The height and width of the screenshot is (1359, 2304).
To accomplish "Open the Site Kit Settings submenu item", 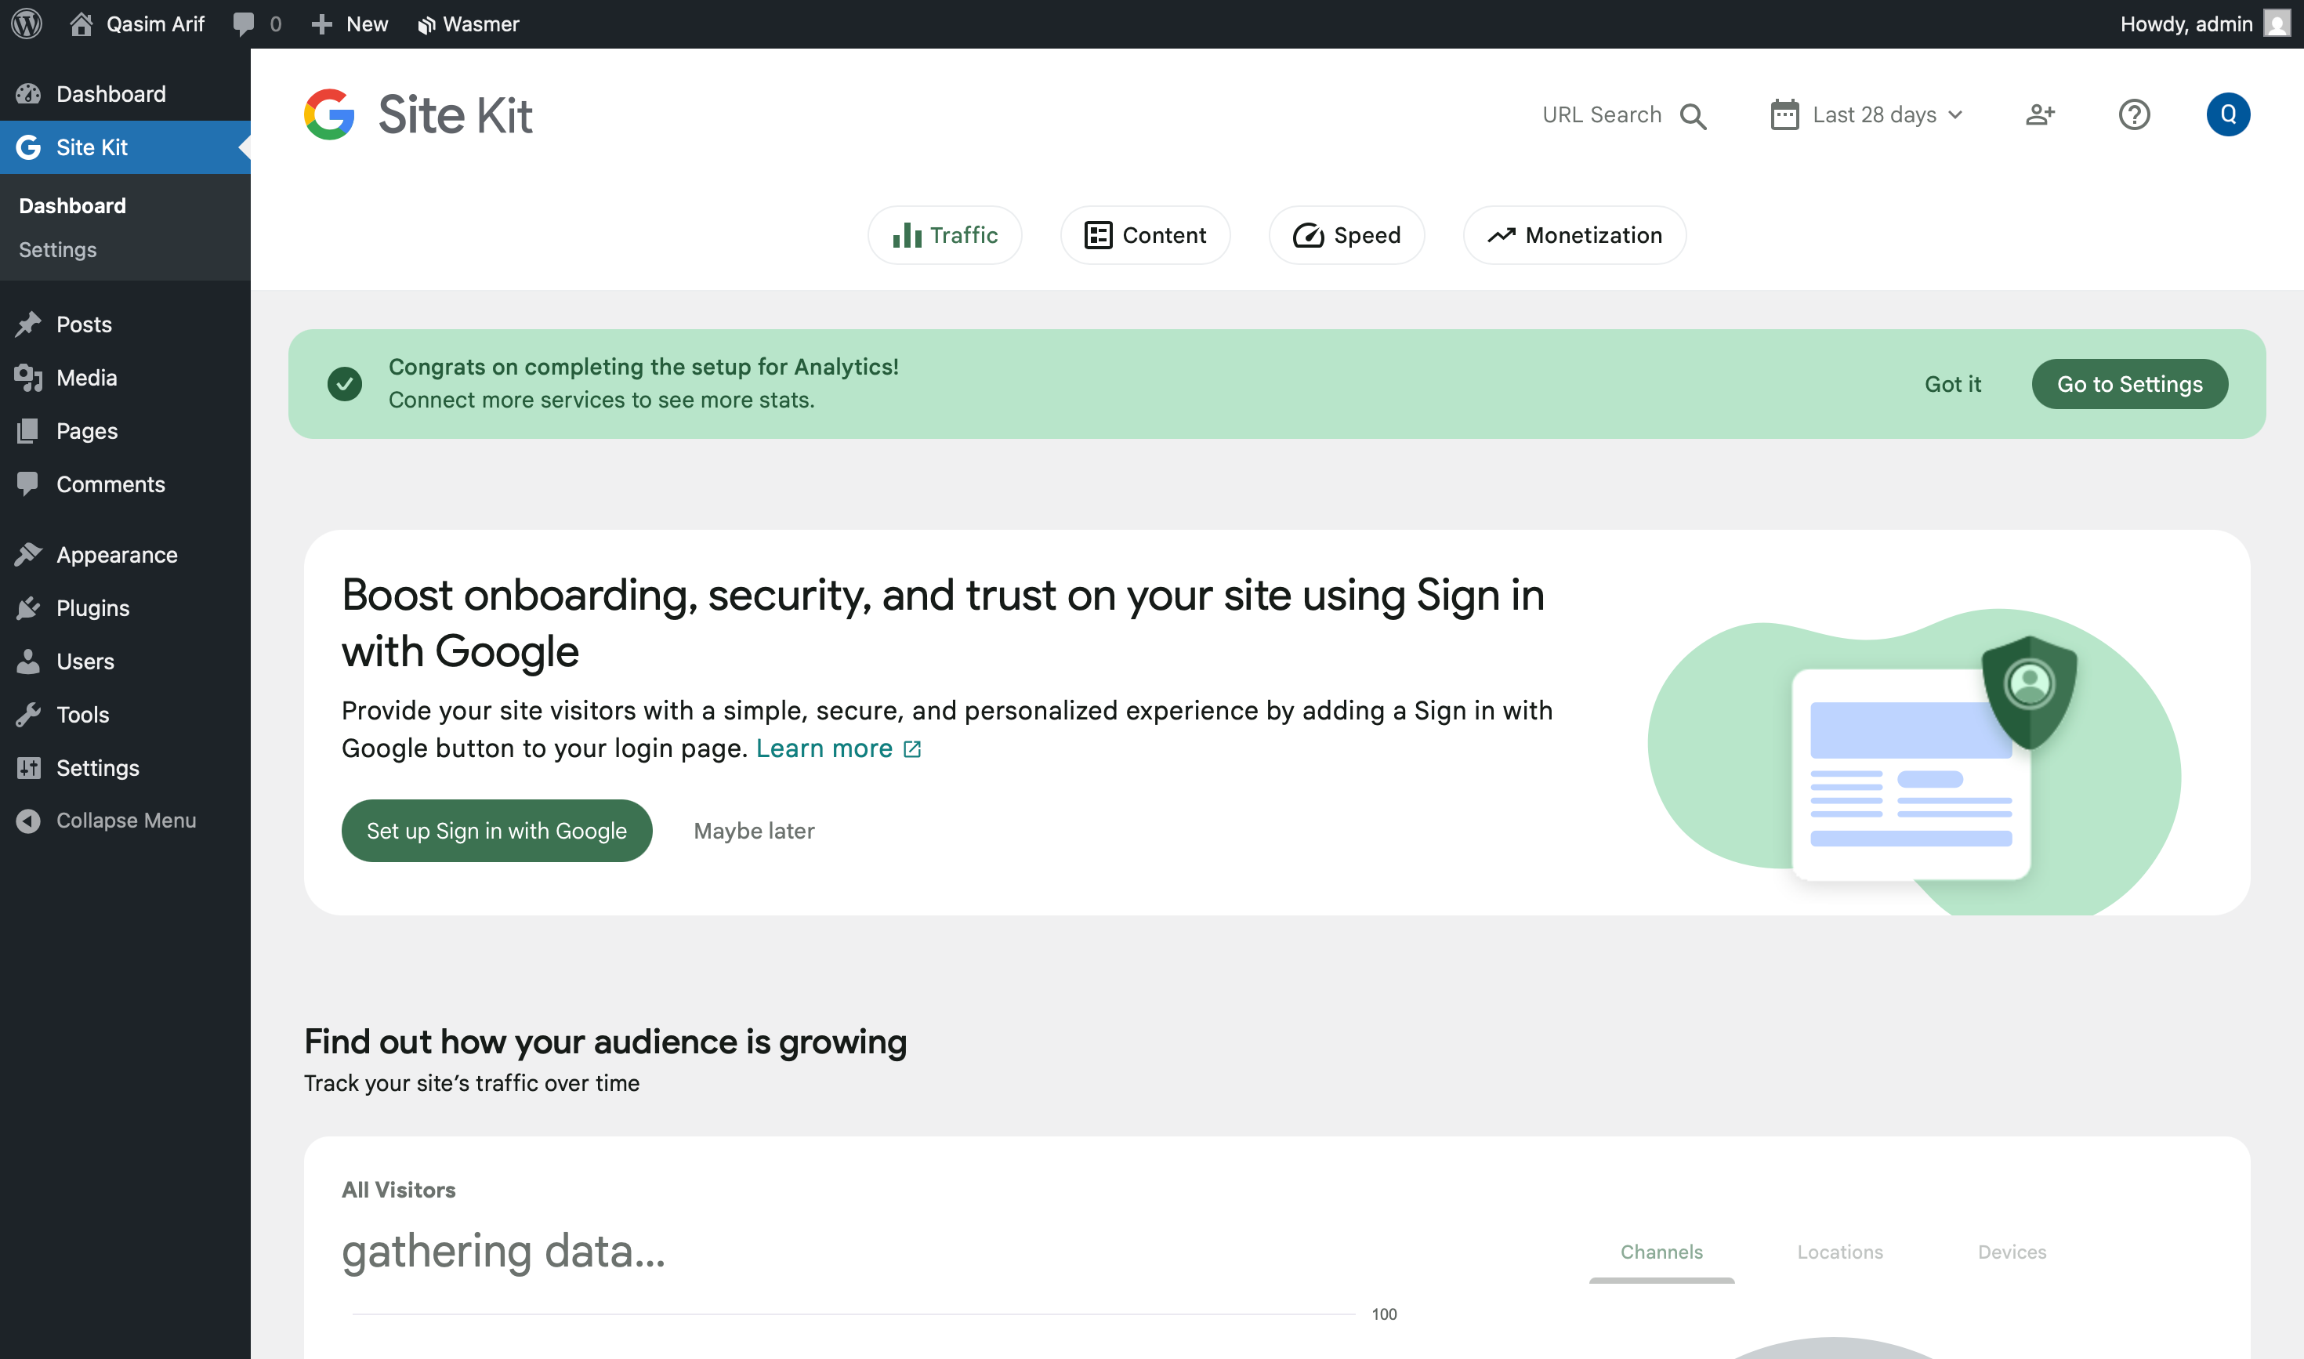I will [58, 249].
